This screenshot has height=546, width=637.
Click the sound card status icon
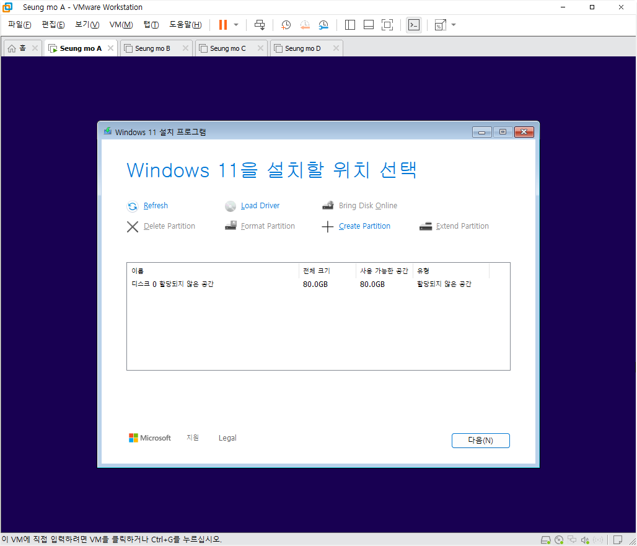tap(585, 540)
